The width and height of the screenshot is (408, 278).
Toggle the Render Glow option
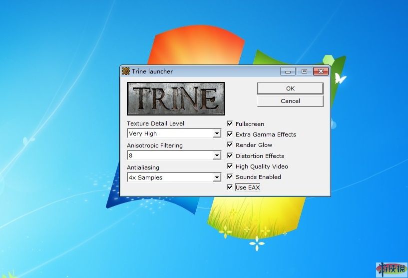230,145
